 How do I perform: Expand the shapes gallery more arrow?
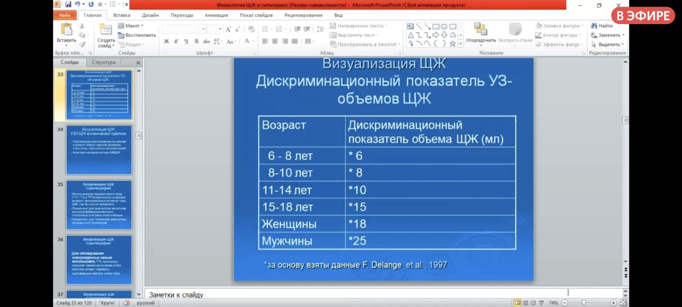(460, 44)
